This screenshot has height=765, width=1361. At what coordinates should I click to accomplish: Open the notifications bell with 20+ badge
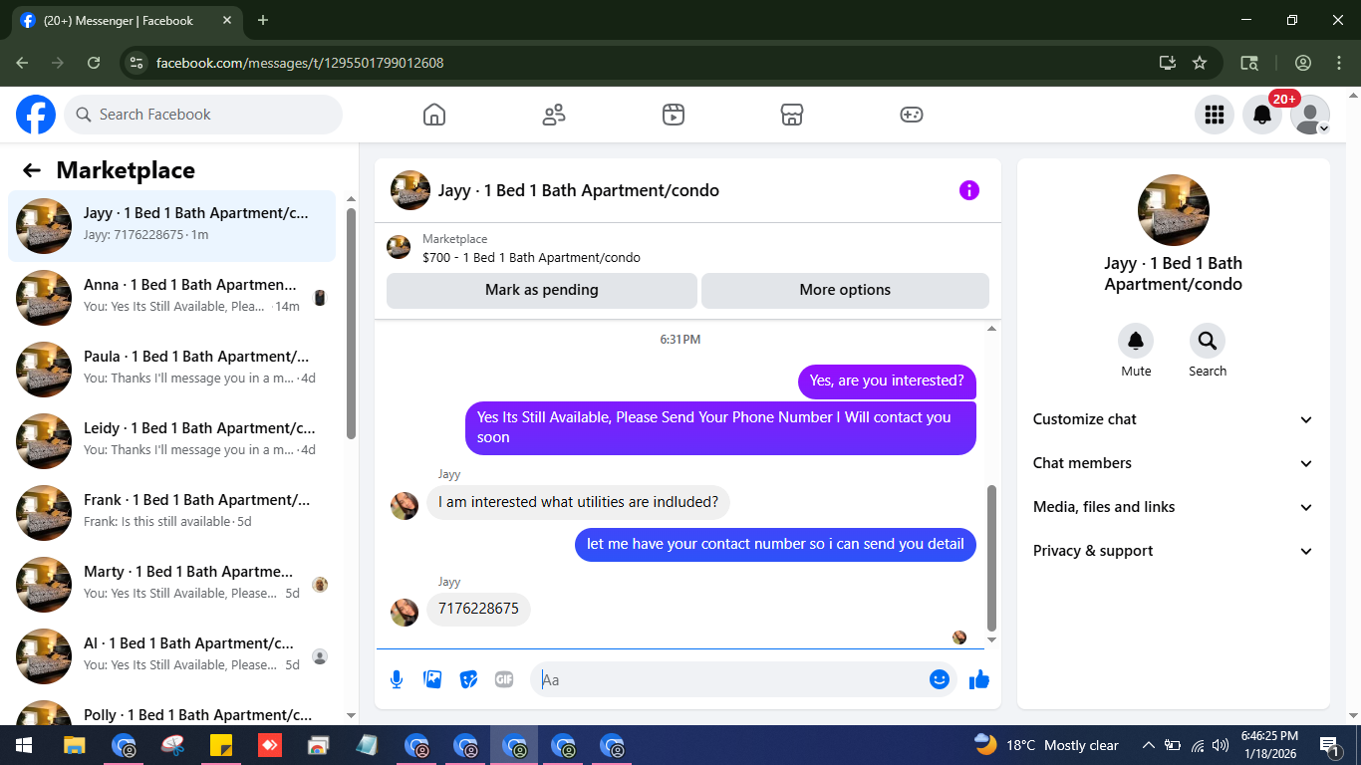pos(1262,115)
